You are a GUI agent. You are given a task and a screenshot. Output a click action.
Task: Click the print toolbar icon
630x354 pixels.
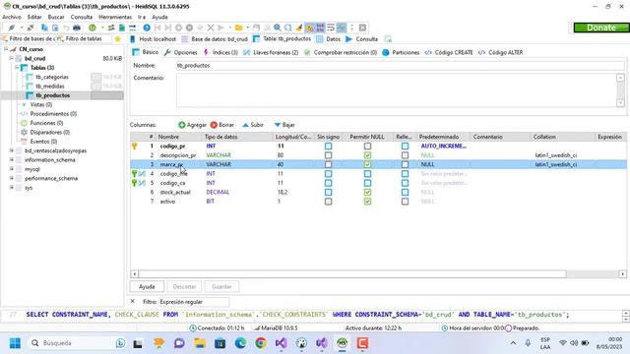pyautogui.click(x=77, y=28)
